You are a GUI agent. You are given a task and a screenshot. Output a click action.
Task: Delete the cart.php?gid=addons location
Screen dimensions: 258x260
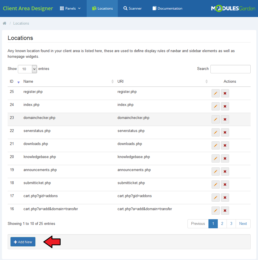click(225, 197)
